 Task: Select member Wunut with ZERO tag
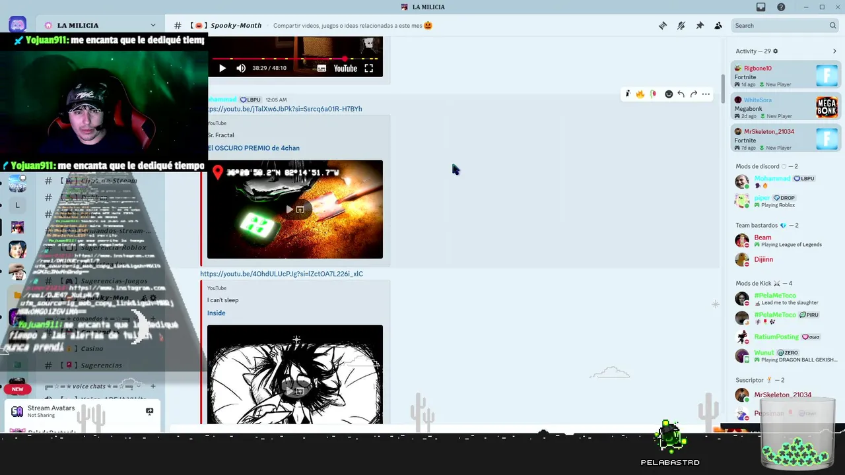click(786, 356)
